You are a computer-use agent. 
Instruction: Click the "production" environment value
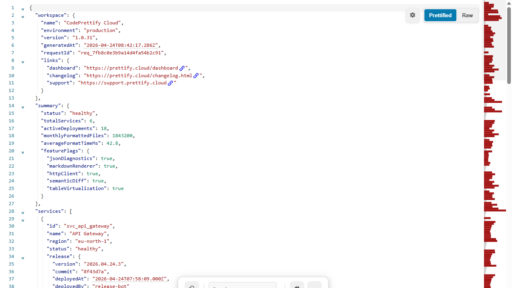[101, 30]
